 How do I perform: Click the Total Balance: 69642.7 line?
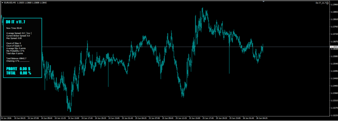tap(17, 58)
